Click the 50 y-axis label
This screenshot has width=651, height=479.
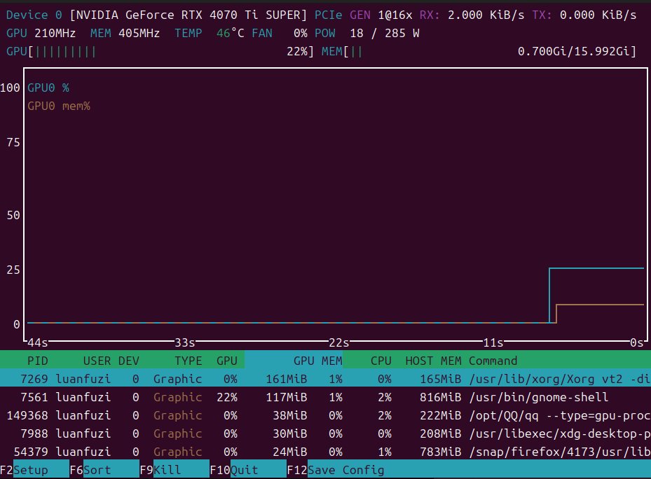tap(13, 215)
